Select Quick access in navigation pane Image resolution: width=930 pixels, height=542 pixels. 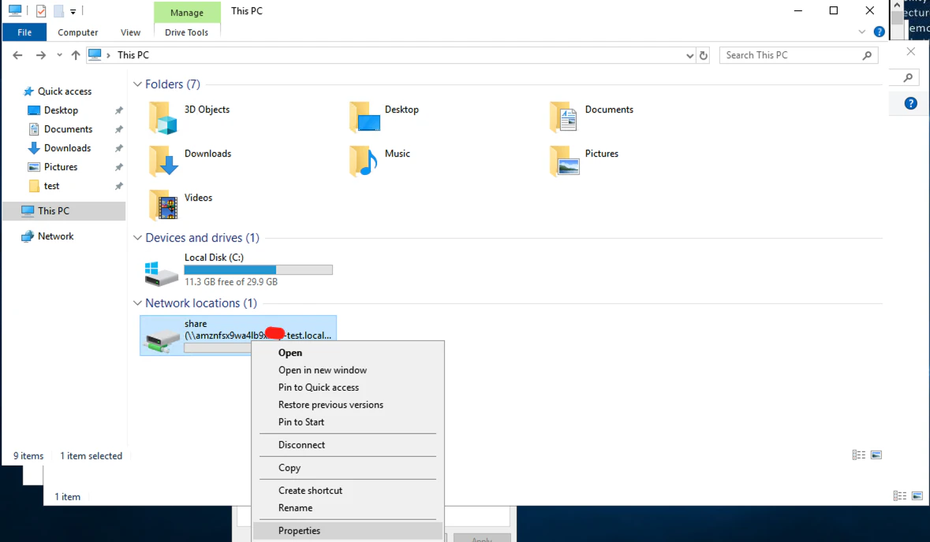coord(65,91)
